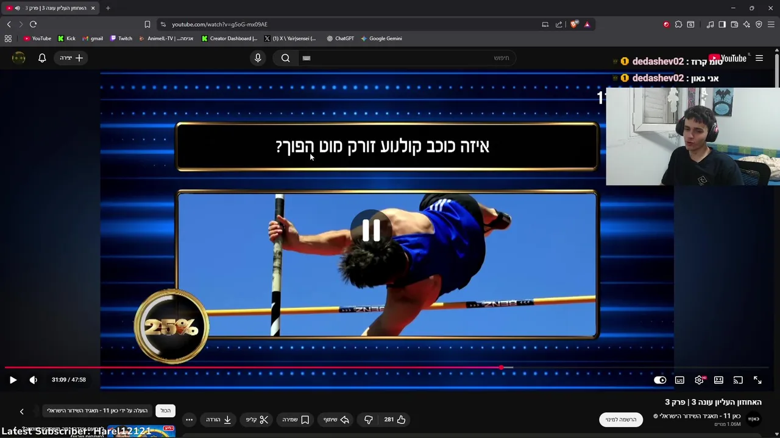Open the Google Gemini bookmark
This screenshot has height=438, width=780.
(x=381, y=38)
